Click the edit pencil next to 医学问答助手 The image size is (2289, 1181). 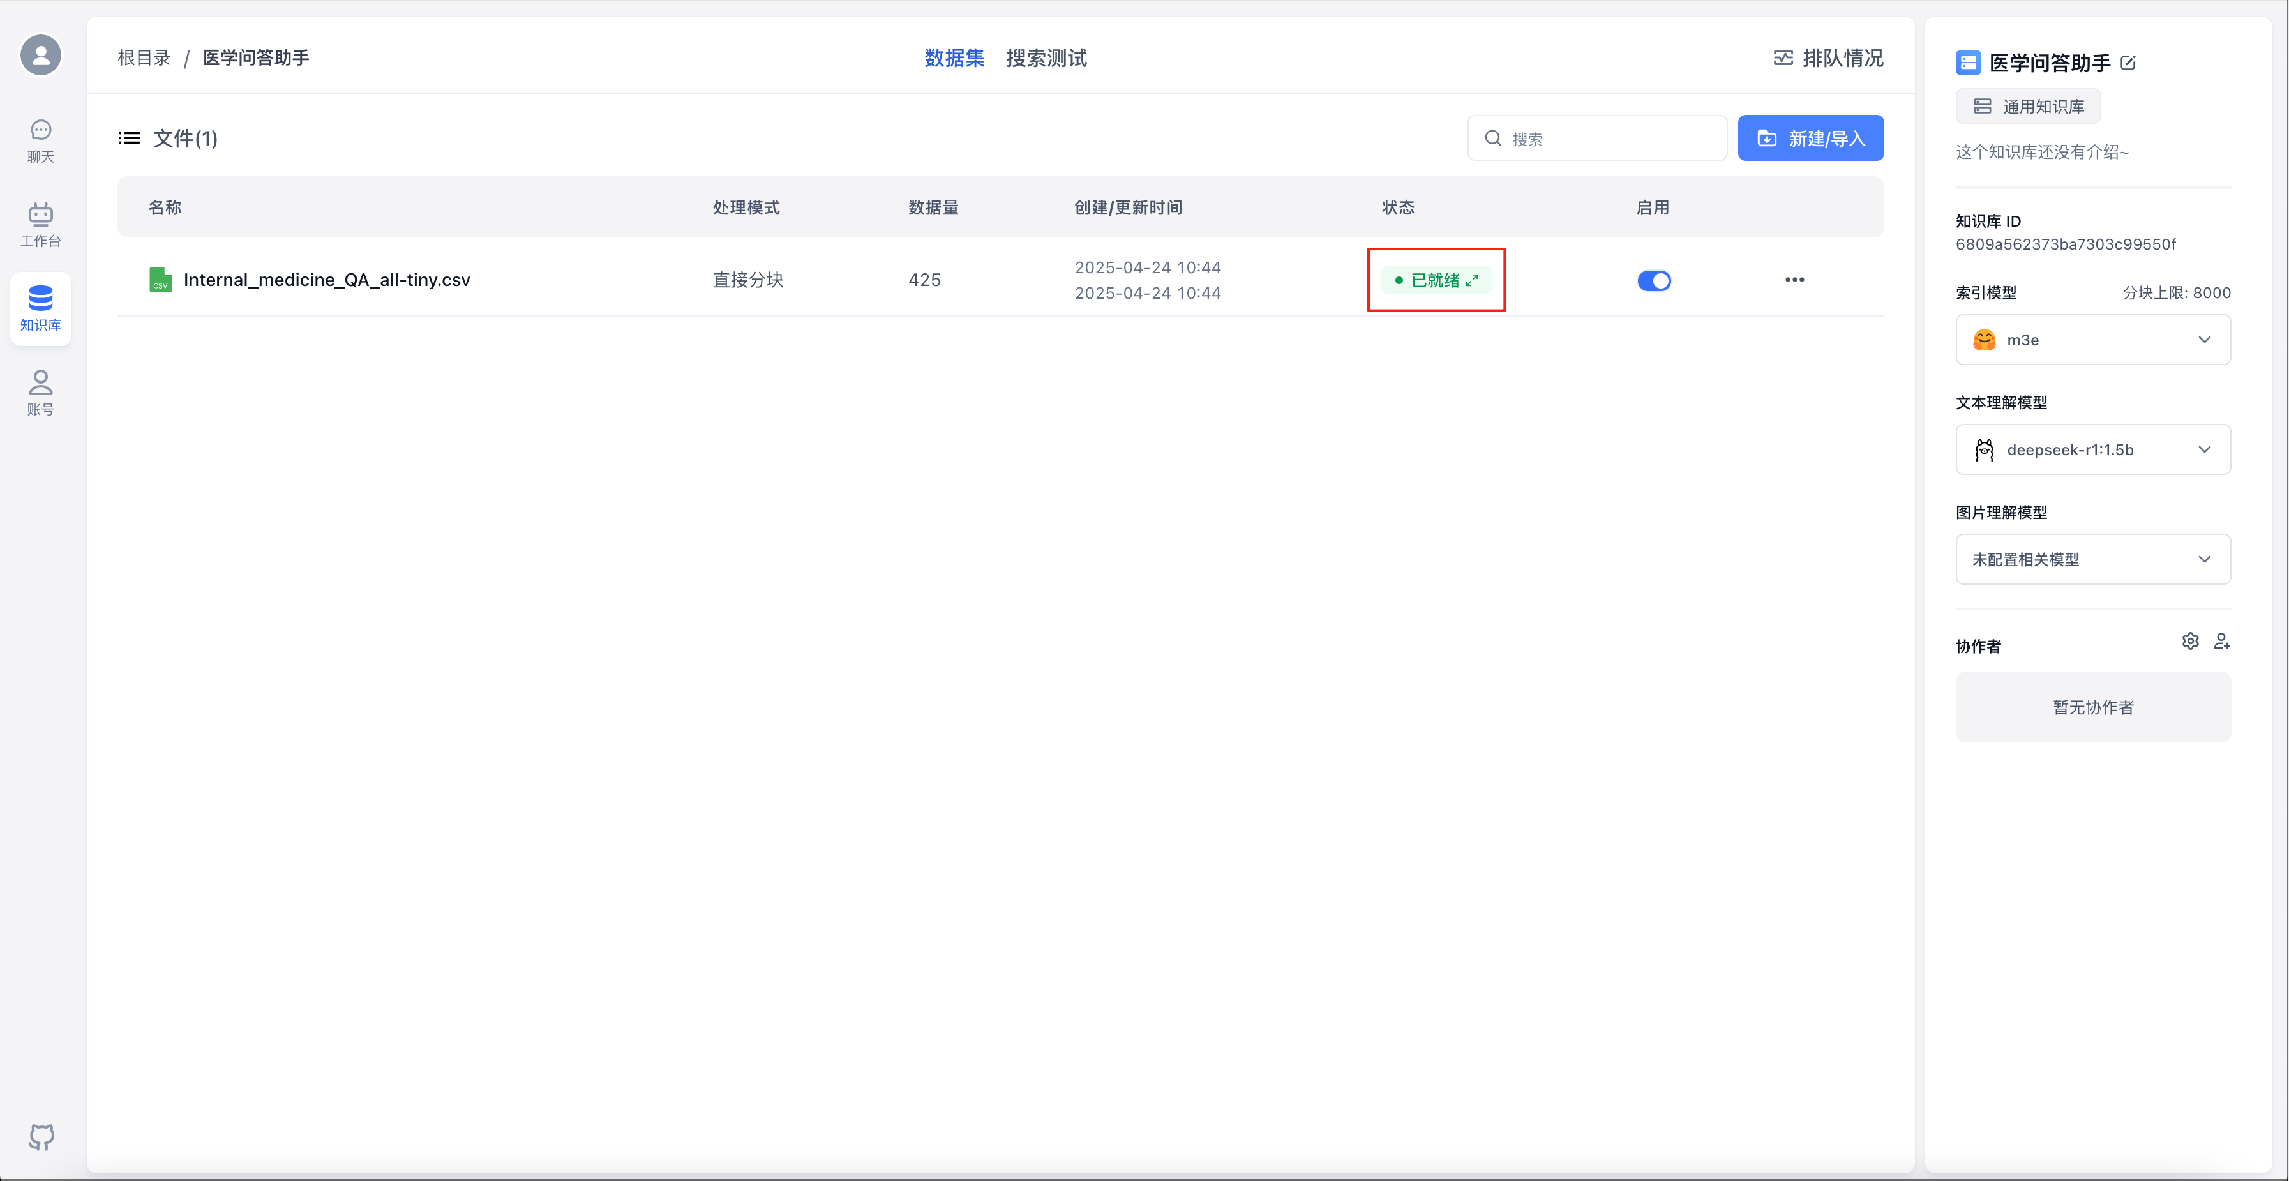2128,63
